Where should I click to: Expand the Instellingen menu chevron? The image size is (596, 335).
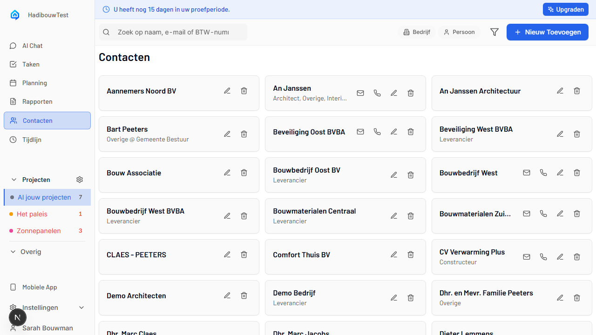81,308
